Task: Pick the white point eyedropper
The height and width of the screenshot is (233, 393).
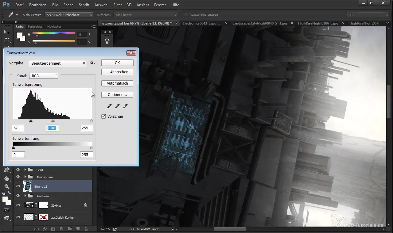Action: (x=125, y=106)
